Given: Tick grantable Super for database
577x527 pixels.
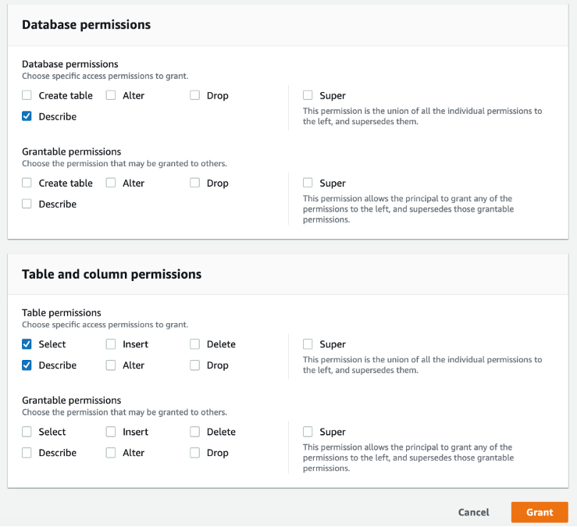Looking at the screenshot, I should tap(308, 183).
